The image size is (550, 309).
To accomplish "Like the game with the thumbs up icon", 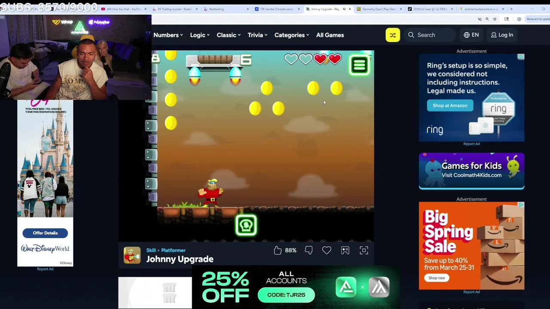I will 278,250.
